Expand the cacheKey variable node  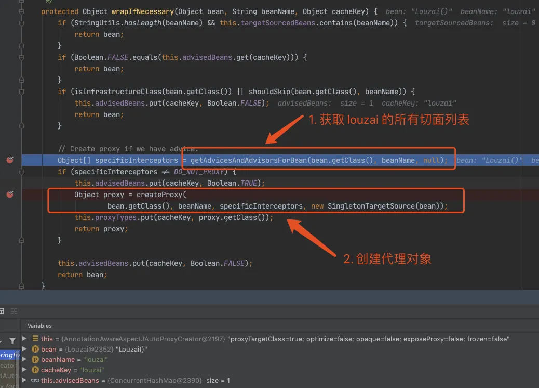click(24, 370)
